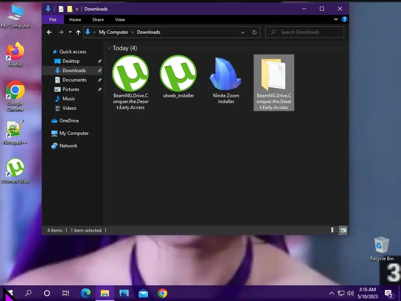
Task: Open Task View from taskbar
Action: coord(66,293)
